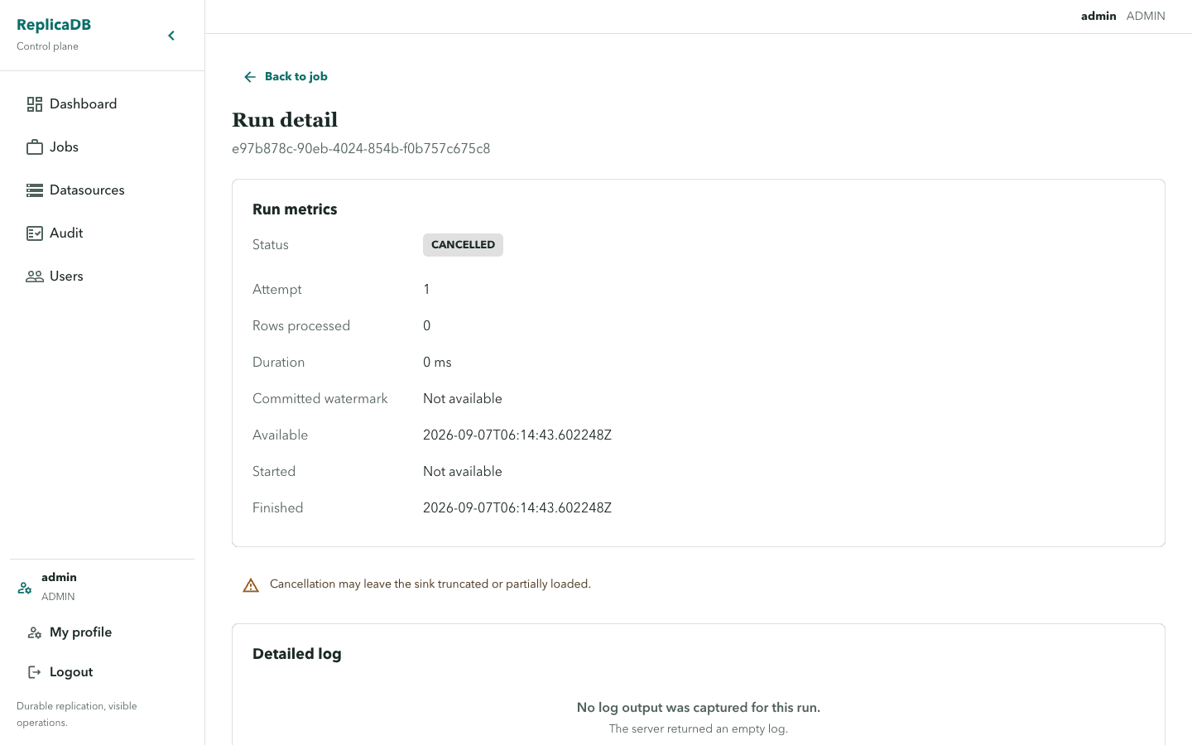Open the Jobs briefcase icon

[35, 147]
